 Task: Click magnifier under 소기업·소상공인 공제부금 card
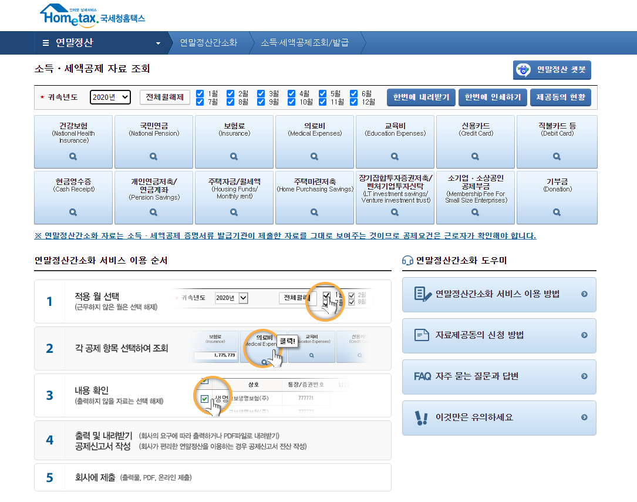(x=476, y=212)
